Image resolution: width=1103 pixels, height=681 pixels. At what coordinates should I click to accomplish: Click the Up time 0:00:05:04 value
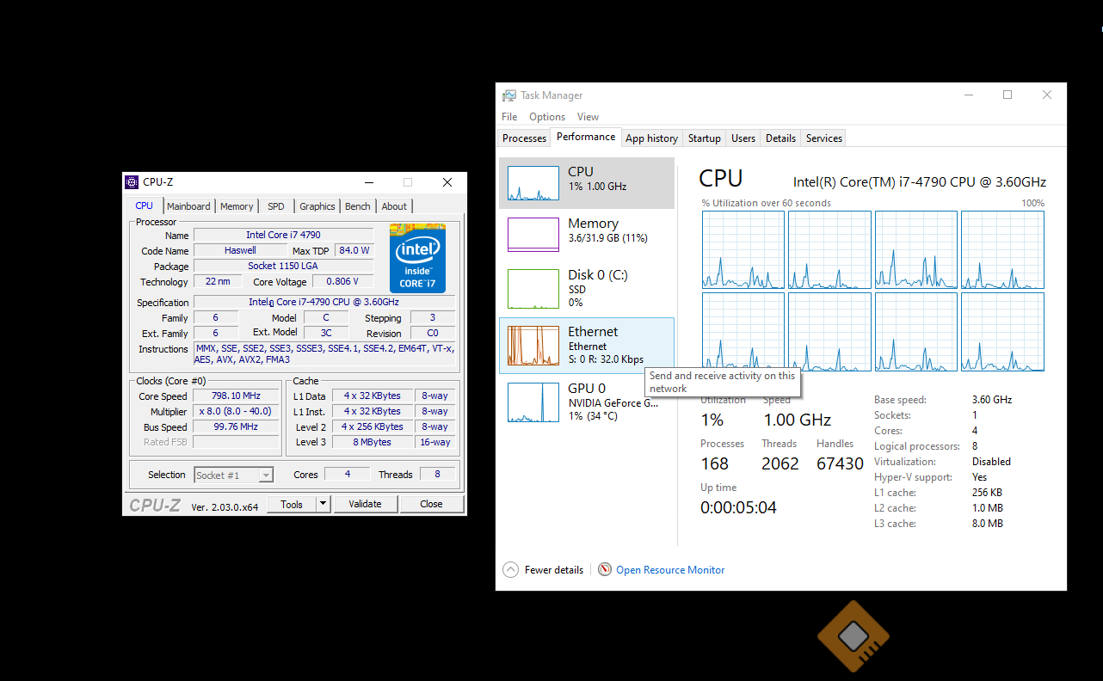pos(738,507)
